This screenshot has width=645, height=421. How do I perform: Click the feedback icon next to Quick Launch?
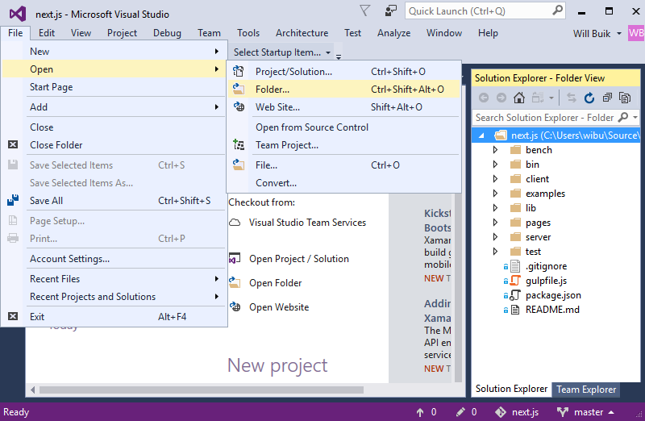point(390,10)
